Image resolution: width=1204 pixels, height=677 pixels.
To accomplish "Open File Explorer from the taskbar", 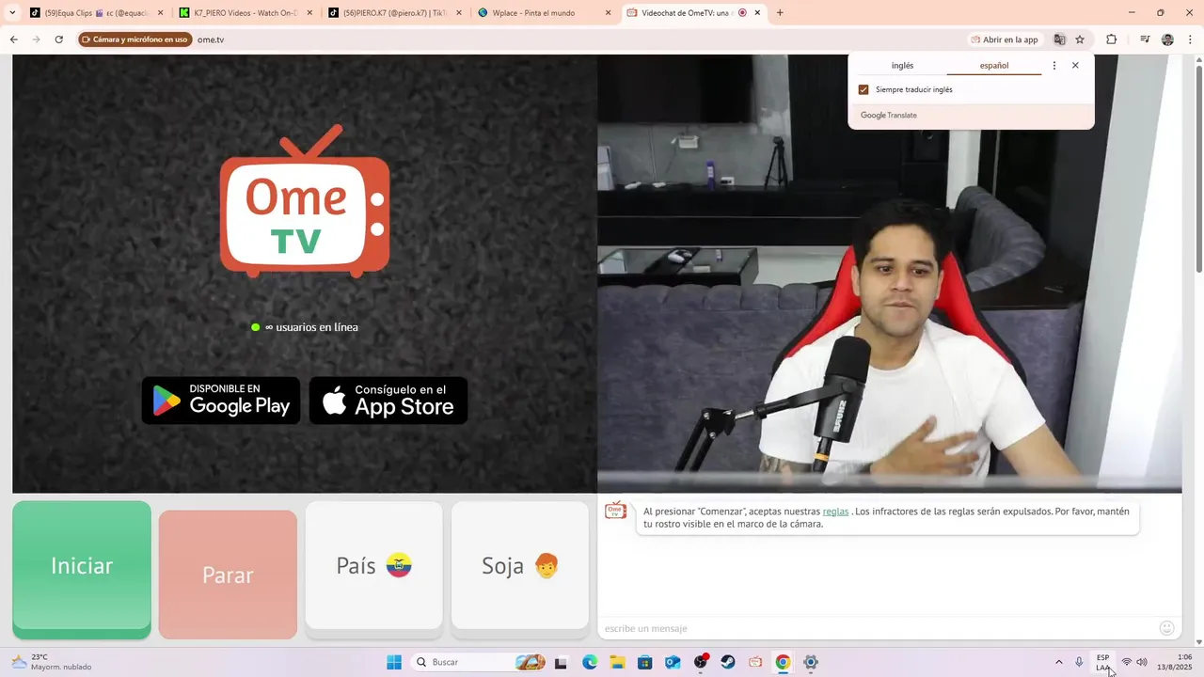I will (x=617, y=662).
